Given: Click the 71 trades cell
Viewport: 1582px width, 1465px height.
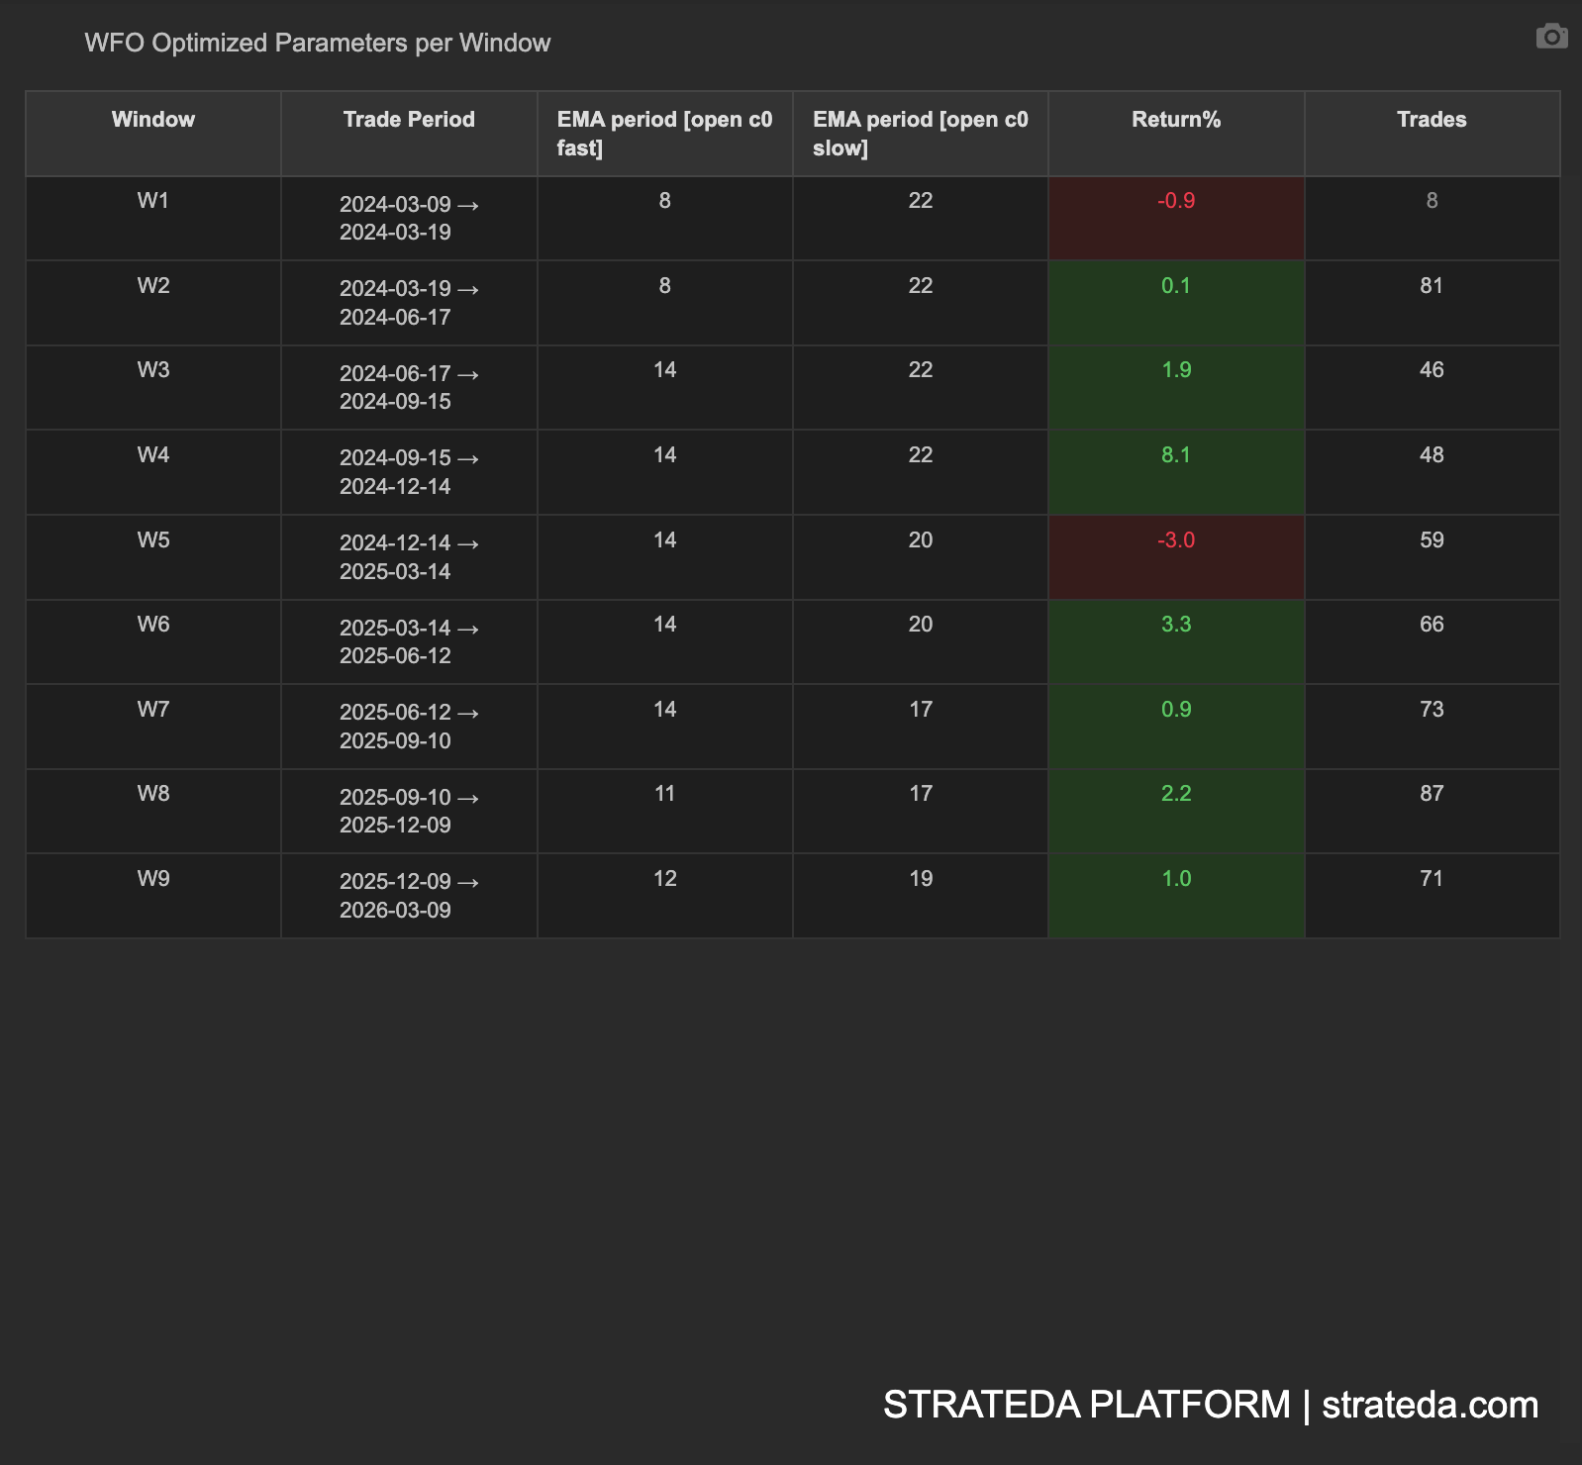Looking at the screenshot, I should (1432, 896).
